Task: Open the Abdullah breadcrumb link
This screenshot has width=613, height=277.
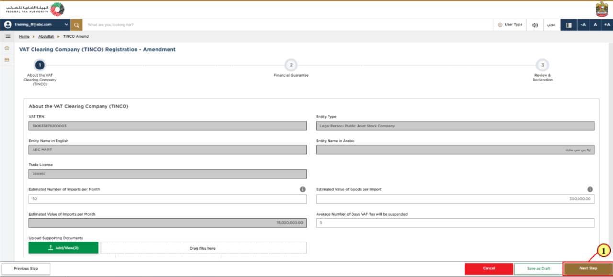Action: (46, 36)
